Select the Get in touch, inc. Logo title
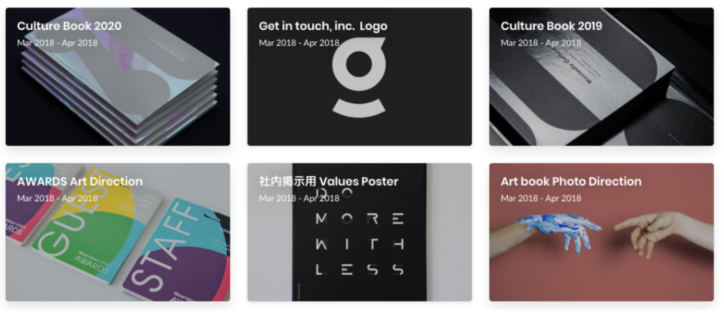This screenshot has height=312, width=724. 323,26
